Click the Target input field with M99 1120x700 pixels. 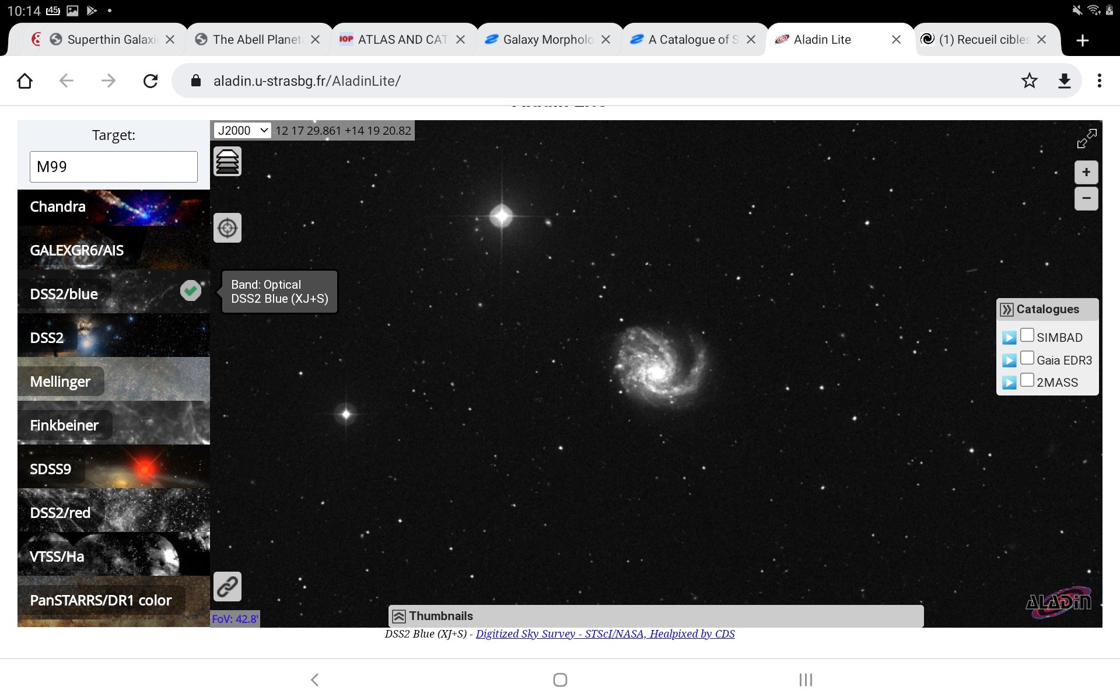[114, 167]
